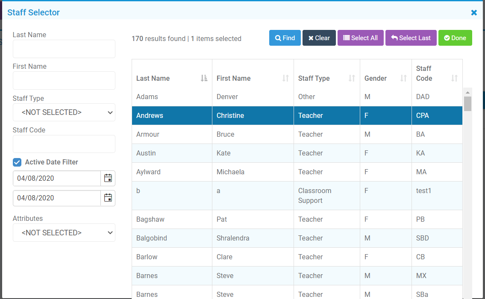Image resolution: width=485 pixels, height=299 pixels.
Task: Expand the Staff Type dropdown
Action: pyautogui.click(x=64, y=112)
